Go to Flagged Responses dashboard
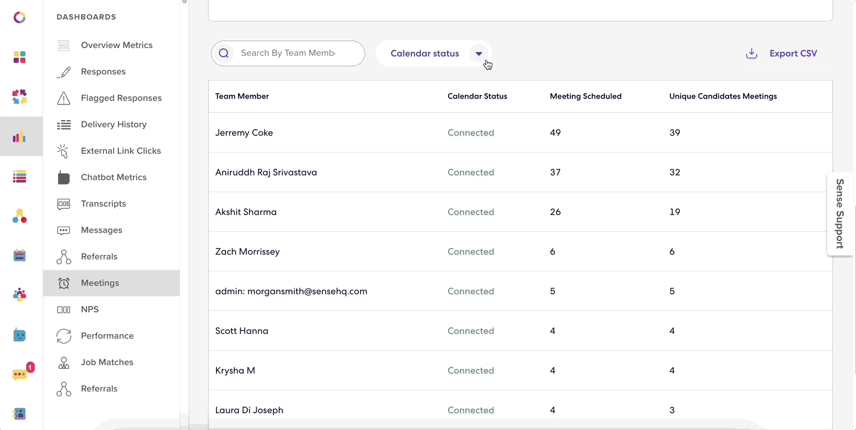This screenshot has width=856, height=430. coord(121,98)
